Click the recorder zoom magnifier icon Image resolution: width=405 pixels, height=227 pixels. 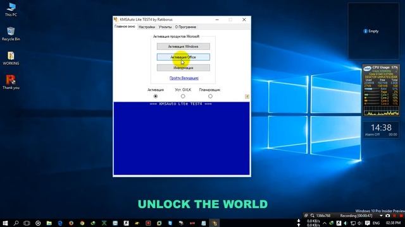(x=312, y=216)
